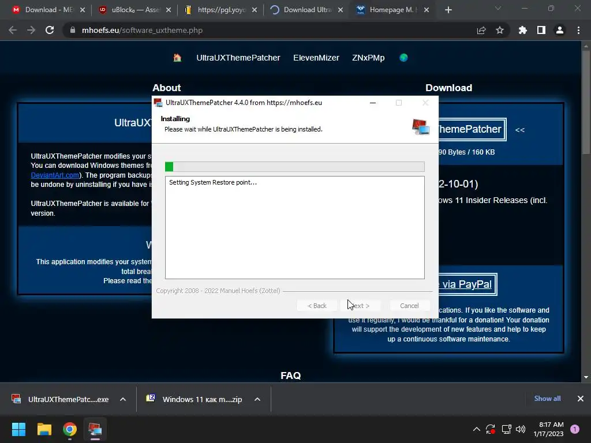
Task: Close the uBlock Assets tab
Action: (169, 10)
